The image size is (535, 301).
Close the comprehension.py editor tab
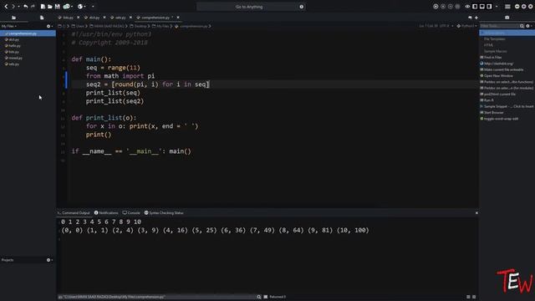[x=178, y=18]
